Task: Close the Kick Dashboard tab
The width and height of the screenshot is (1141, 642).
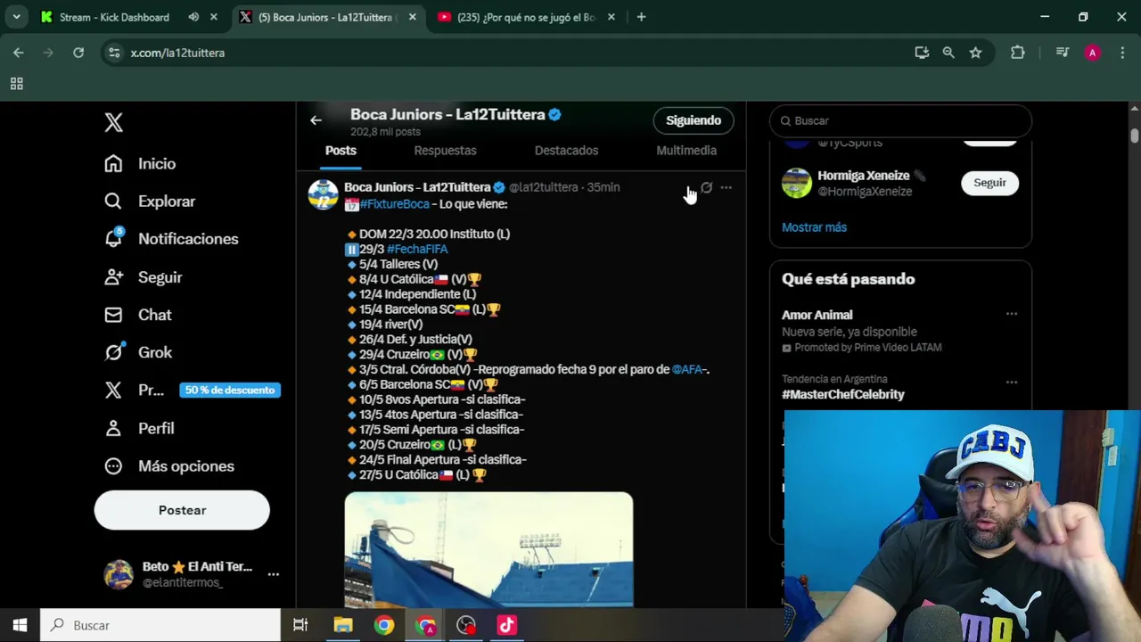Action: click(x=213, y=17)
